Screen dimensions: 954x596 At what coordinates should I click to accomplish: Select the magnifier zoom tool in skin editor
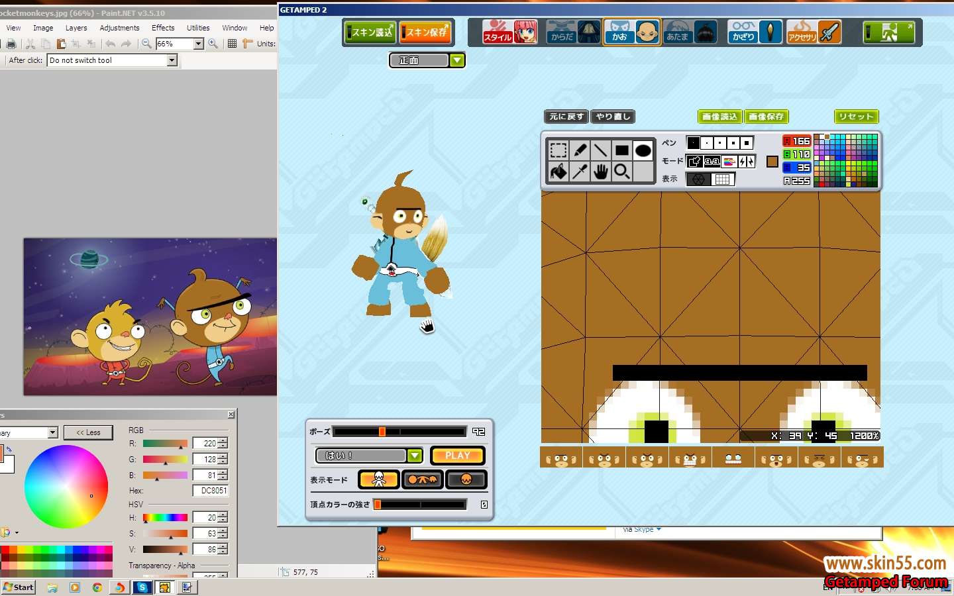[x=622, y=172]
